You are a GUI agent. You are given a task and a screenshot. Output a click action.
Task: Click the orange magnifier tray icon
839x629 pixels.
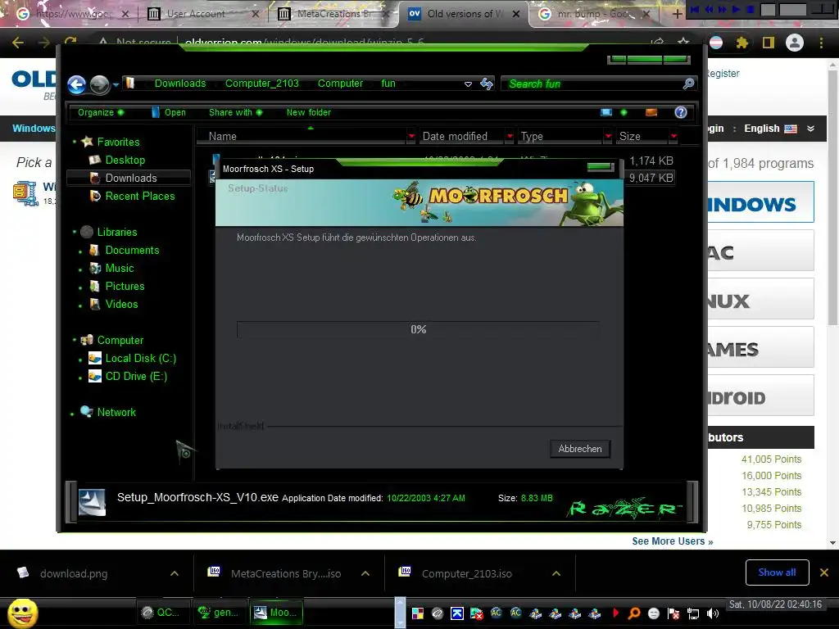tap(634, 613)
